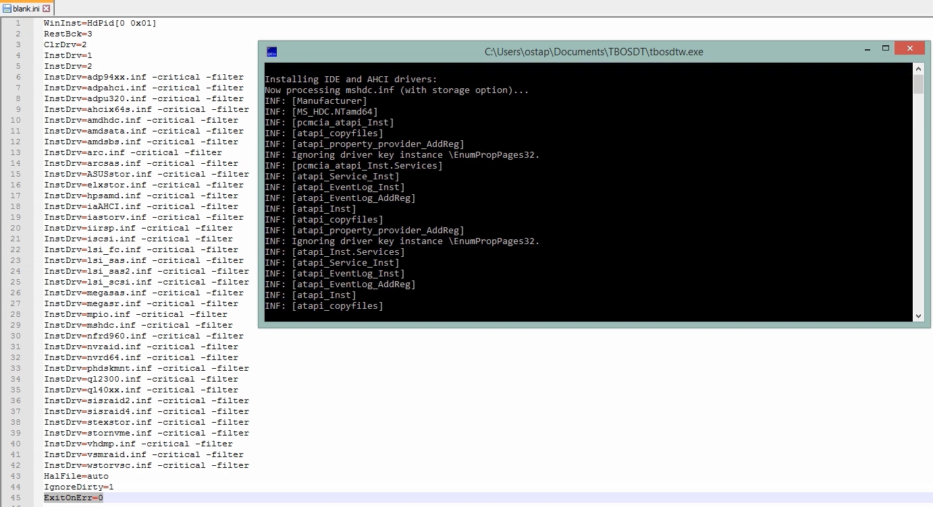Click the line "RestBck=3"
Viewport: 933px width, 507px height.
click(68, 34)
